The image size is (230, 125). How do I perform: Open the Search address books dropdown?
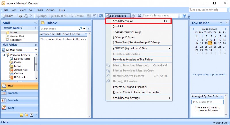click(x=179, y=16)
